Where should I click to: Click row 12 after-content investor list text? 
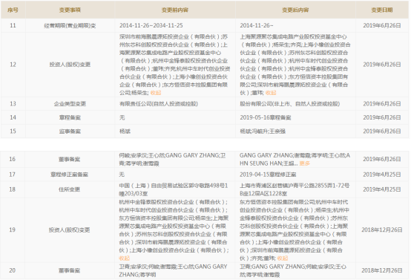pyautogui.click(x=295, y=65)
